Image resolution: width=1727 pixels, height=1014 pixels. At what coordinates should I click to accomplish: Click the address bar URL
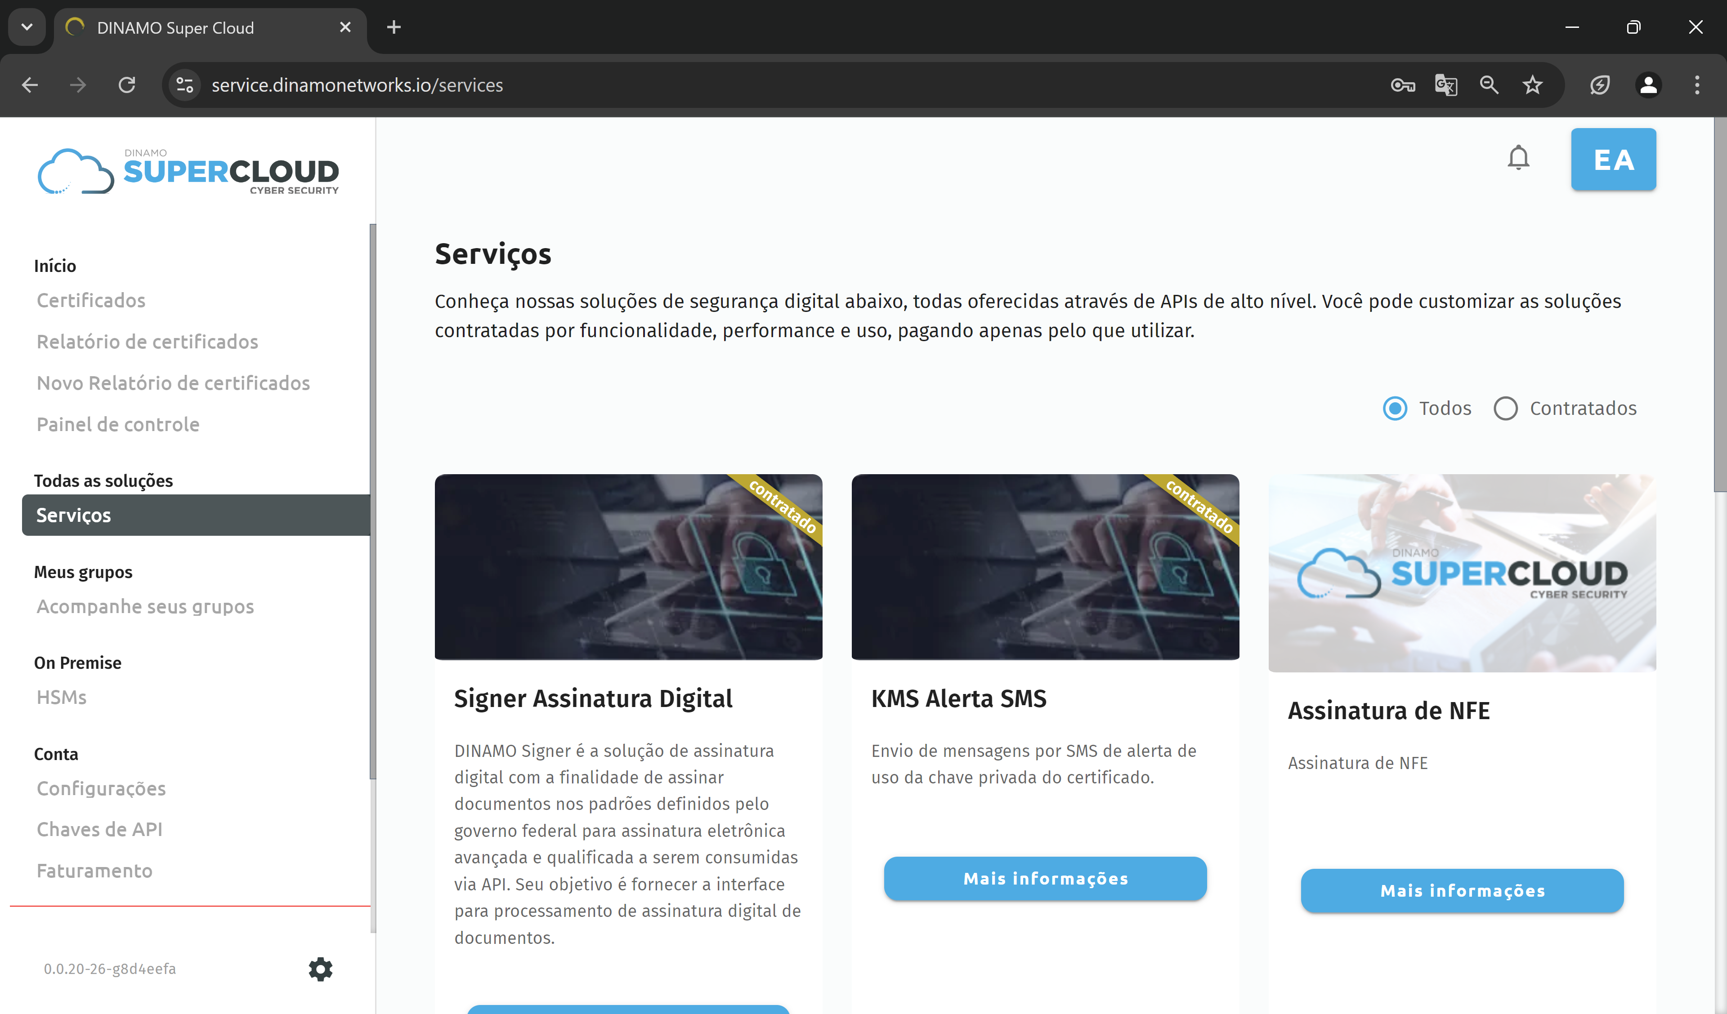point(357,85)
